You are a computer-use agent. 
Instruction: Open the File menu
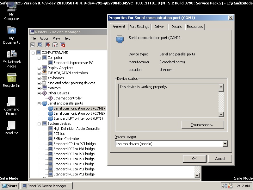click(x=33, y=38)
